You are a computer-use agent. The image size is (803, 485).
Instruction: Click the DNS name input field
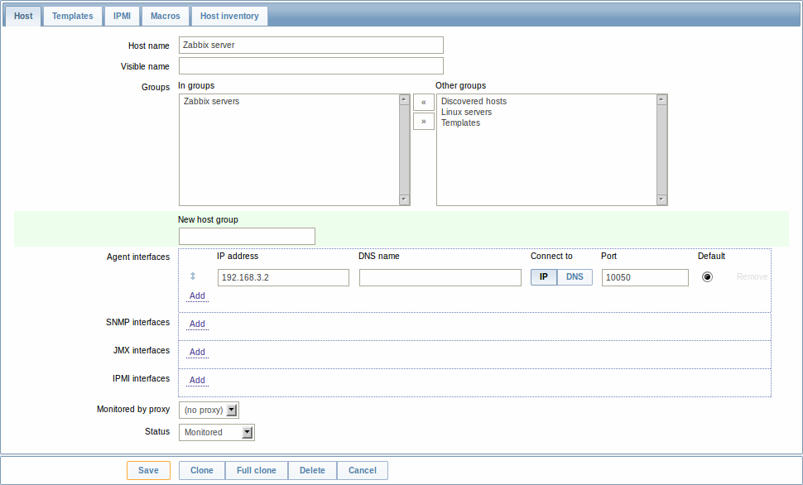tap(440, 277)
